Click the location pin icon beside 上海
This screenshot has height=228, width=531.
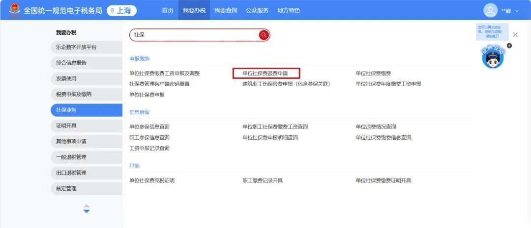[113, 10]
